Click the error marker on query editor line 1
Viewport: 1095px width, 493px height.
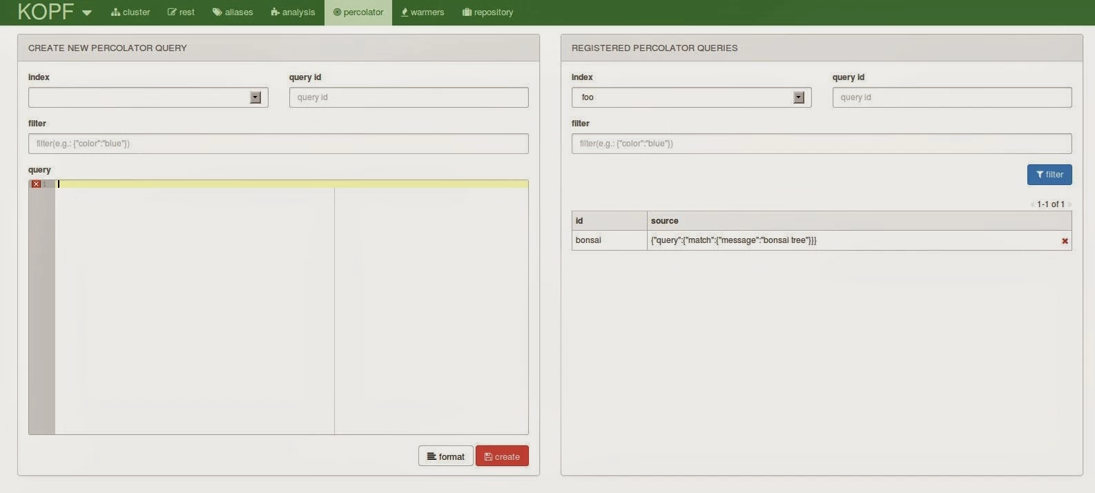coord(36,184)
